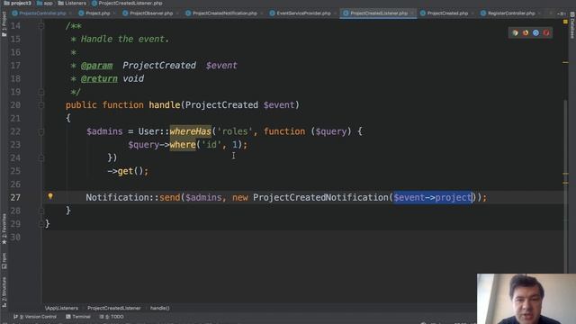Open the Version Control tool window
This screenshot has height=324, width=576.
tap(35, 317)
